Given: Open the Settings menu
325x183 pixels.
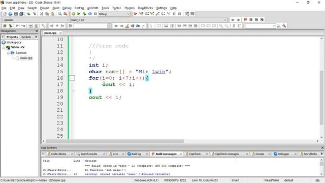Looking at the screenshot, I should point(161,8).
